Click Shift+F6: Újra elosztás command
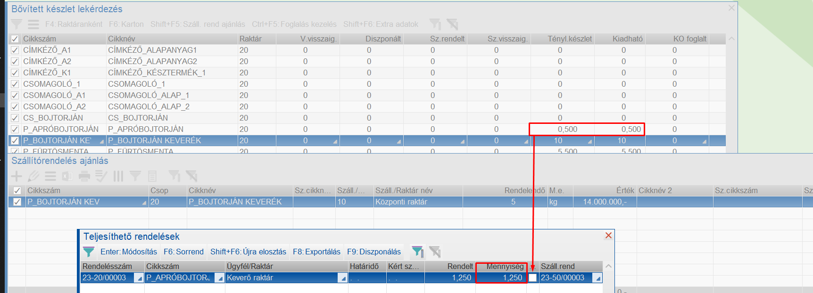The height and width of the screenshot is (293, 813). click(248, 252)
